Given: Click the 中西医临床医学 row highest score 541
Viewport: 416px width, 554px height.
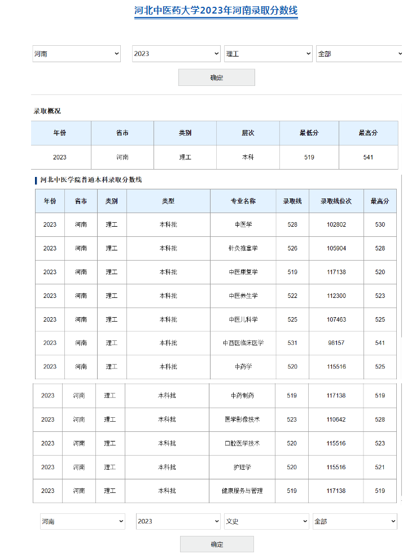Looking at the screenshot, I should [380, 343].
